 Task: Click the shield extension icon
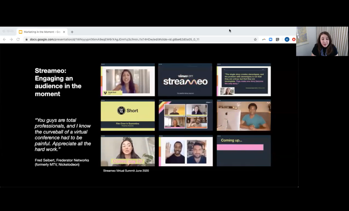[x=277, y=40]
